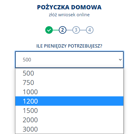Click the green completed step checkmark icon
The height and width of the screenshot is (134, 133).
(49, 30)
